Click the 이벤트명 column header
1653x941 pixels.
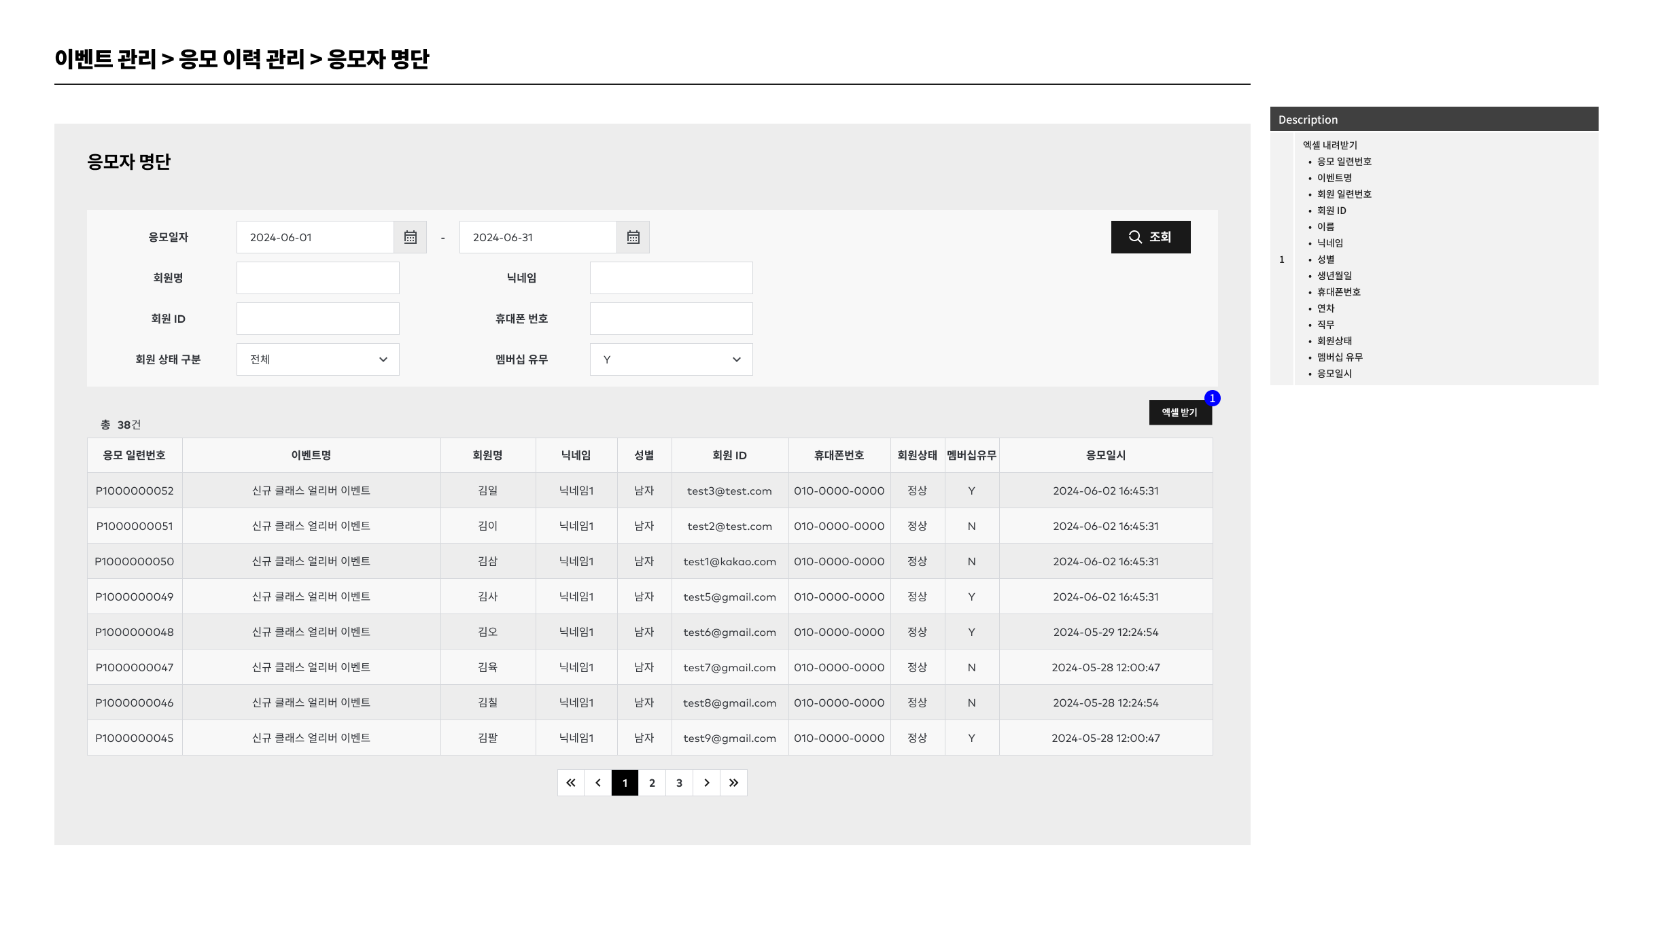point(311,455)
